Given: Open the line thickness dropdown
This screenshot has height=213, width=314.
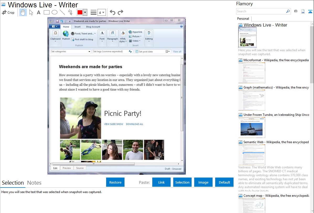Looking at the screenshot, I should [101, 13].
